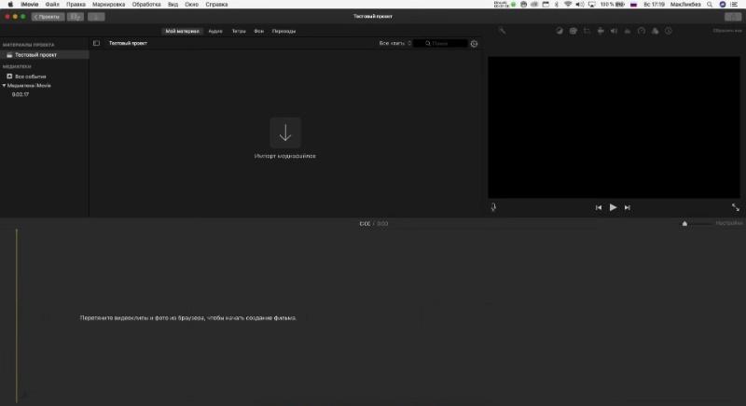The width and height of the screenshot is (746, 406).
Task: Open the Notification Center list icon
Action: (x=734, y=5)
